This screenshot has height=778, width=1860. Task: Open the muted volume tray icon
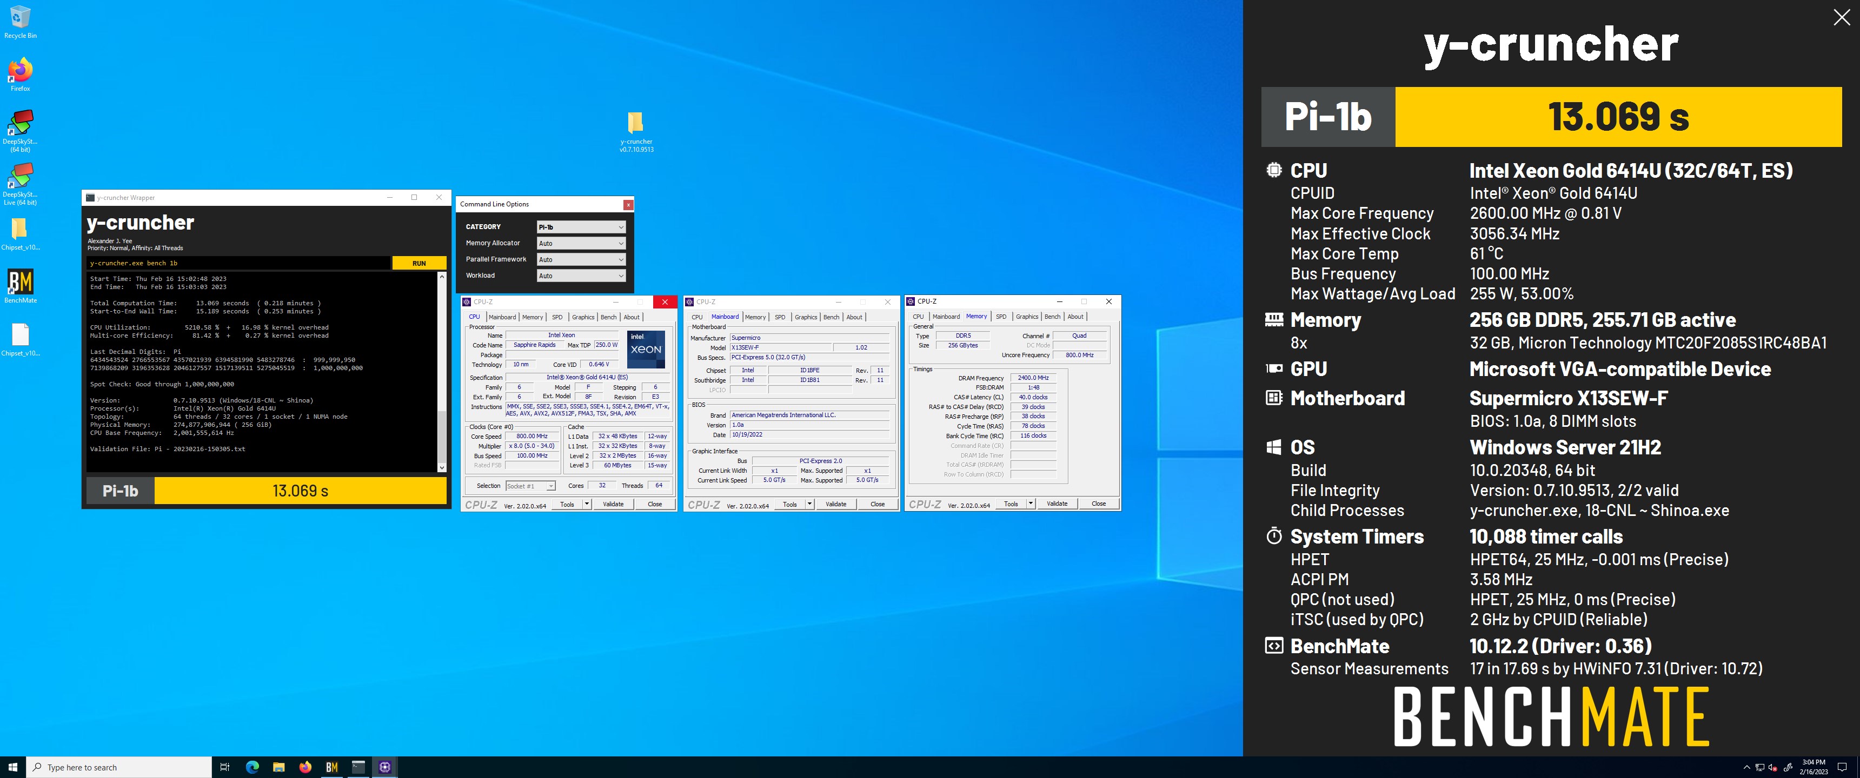[1772, 767]
